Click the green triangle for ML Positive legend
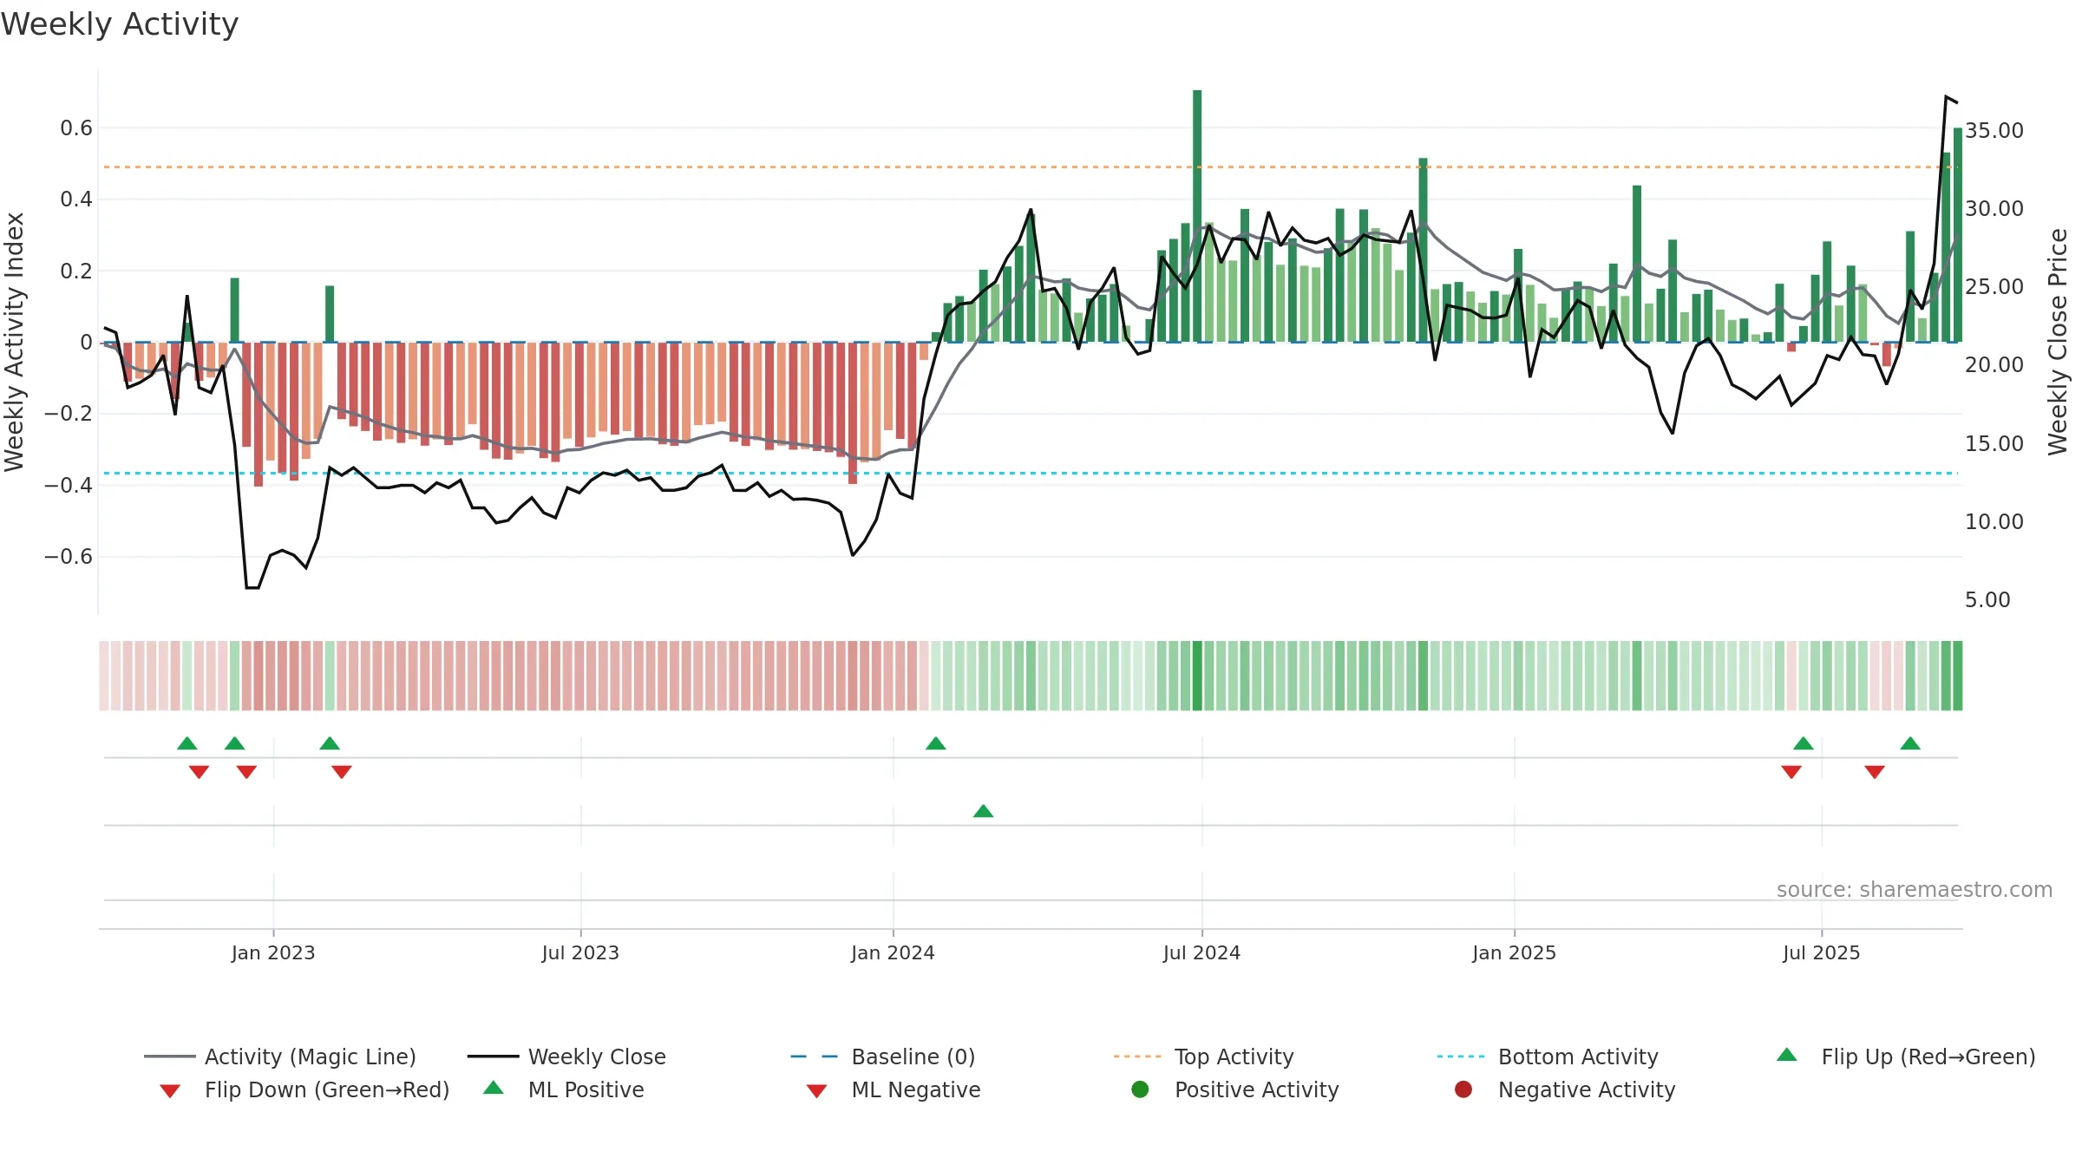The image size is (2082, 1171). click(494, 1088)
